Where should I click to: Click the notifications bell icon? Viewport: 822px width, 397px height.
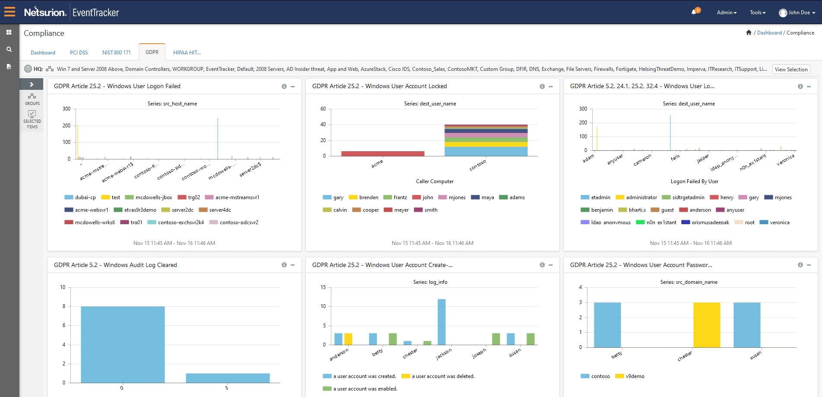click(694, 12)
